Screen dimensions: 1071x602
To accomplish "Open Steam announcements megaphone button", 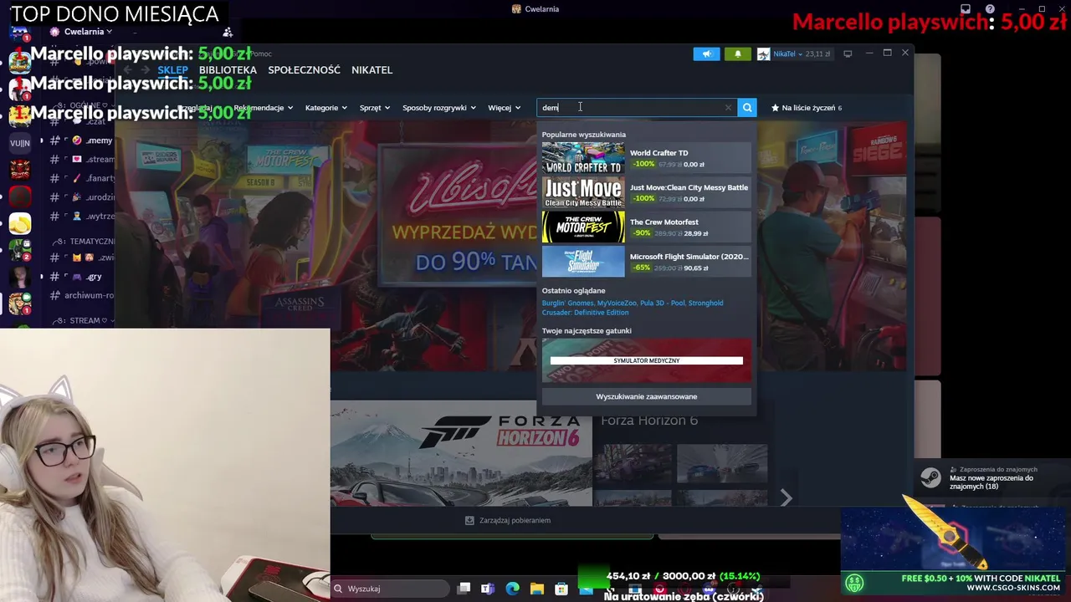I will tap(706, 54).
